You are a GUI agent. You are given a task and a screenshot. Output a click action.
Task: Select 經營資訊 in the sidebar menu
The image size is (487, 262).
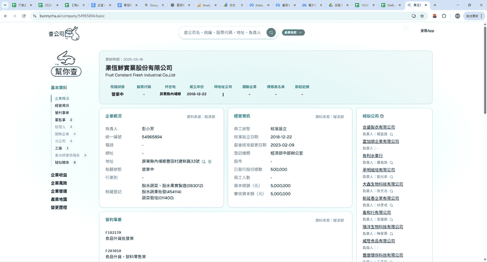click(61, 105)
